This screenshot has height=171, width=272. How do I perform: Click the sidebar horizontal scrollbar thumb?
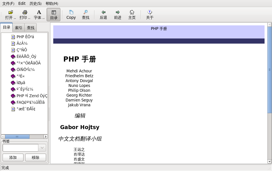coord(17,137)
